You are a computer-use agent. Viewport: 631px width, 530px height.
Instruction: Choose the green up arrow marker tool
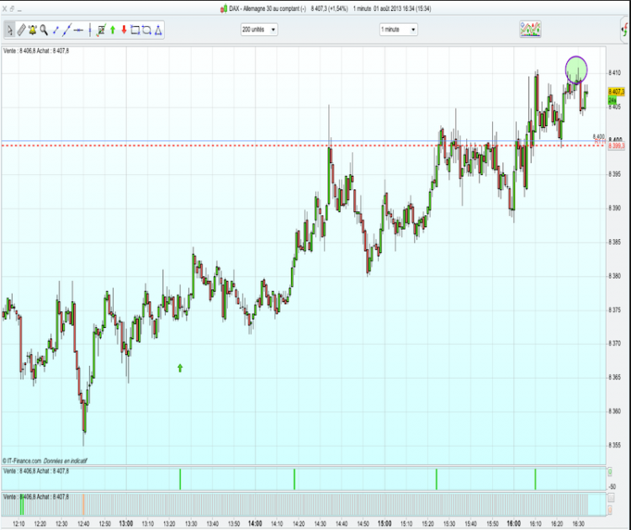coord(113,29)
